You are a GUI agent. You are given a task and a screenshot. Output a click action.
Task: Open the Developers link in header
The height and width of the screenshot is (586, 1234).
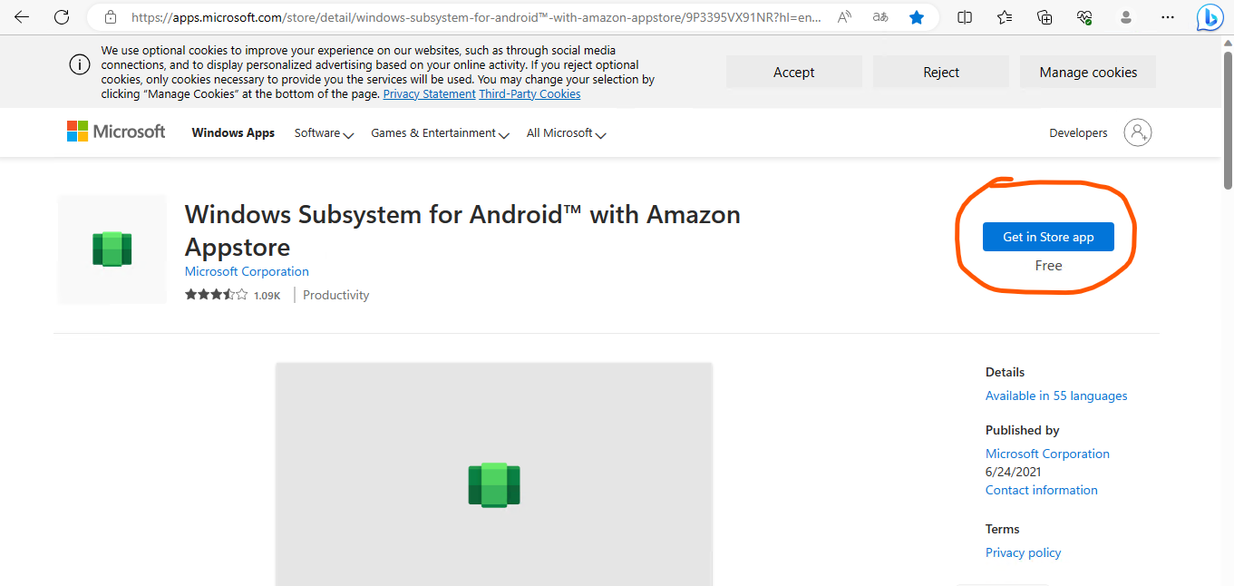pos(1078,132)
